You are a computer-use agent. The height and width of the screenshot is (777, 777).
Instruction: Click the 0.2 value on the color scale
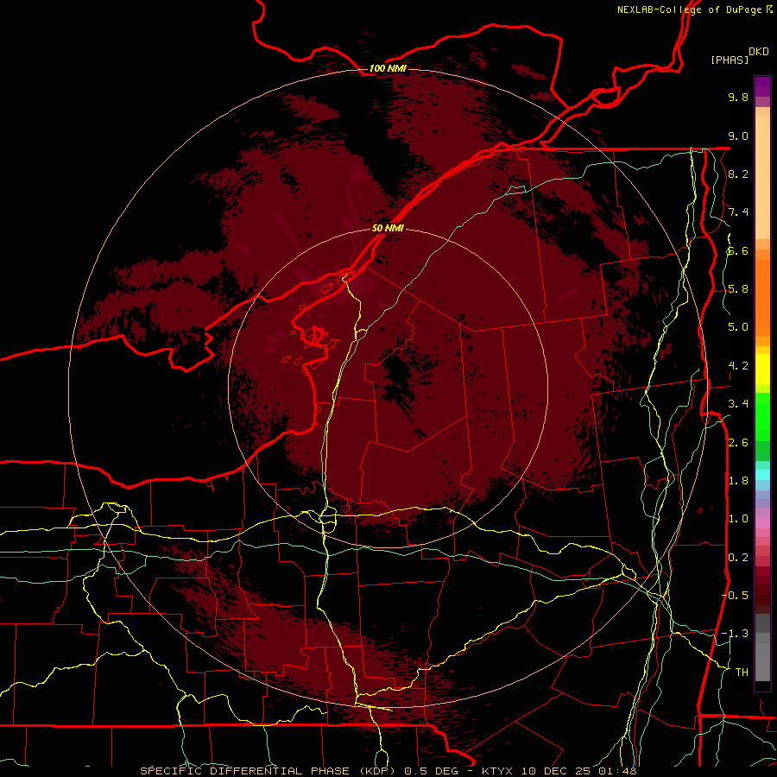click(x=738, y=558)
